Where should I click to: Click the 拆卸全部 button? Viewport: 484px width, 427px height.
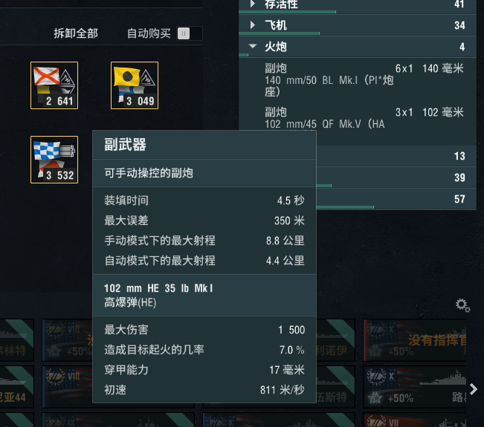coord(76,33)
